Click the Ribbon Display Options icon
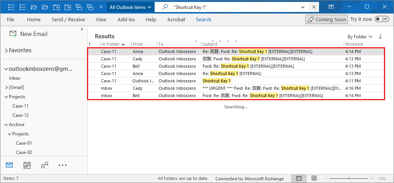The width and height of the screenshot is (394, 183). (331, 7)
